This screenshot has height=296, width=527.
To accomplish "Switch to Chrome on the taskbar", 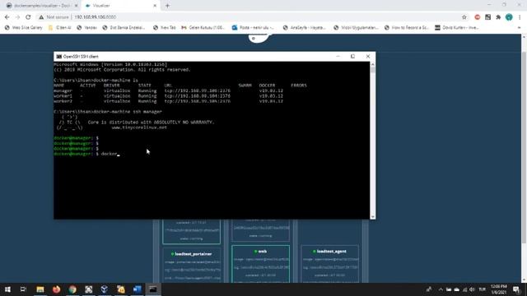I will pyautogui.click(x=72, y=289).
